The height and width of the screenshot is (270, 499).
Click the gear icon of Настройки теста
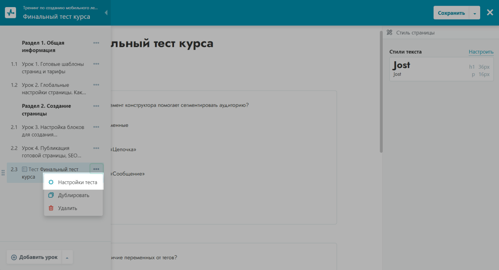click(51, 182)
